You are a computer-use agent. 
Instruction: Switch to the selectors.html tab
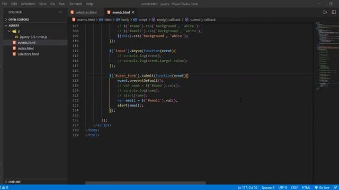pyautogui.click(x=86, y=12)
